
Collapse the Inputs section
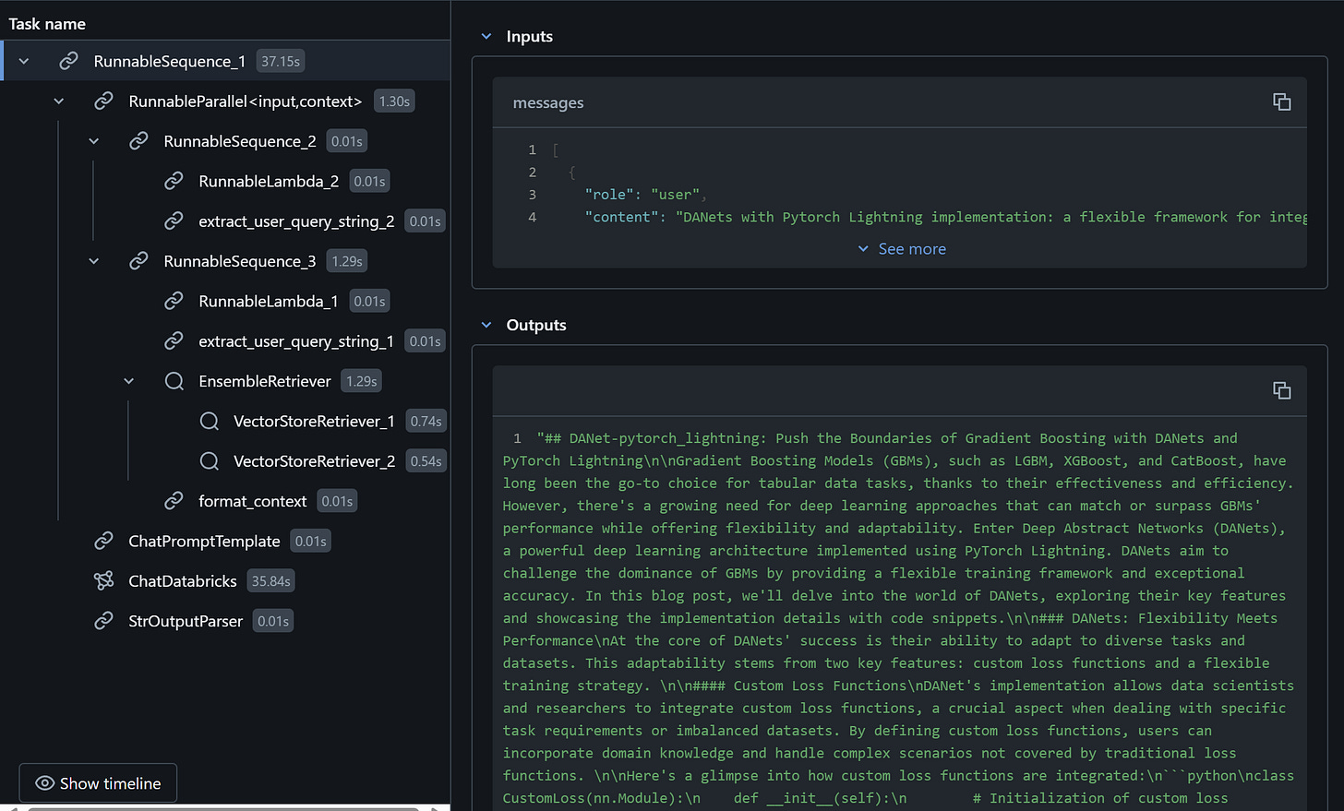(x=486, y=36)
